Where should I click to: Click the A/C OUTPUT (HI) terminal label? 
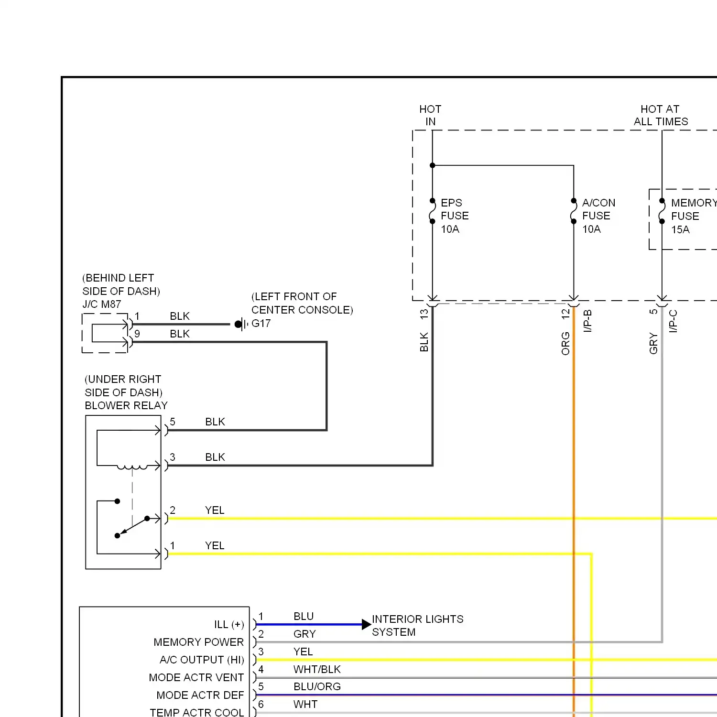click(202, 660)
